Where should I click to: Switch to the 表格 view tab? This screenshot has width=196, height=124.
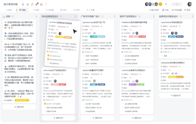(x=36, y=10)
